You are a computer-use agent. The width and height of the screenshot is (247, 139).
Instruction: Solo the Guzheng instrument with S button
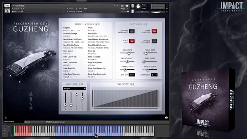tap(132, 6)
